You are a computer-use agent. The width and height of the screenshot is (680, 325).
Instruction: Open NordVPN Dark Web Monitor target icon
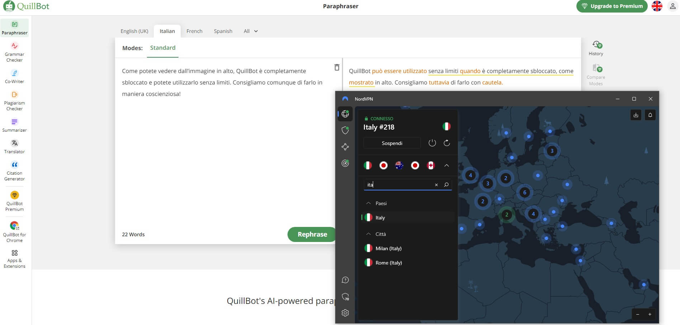345,163
